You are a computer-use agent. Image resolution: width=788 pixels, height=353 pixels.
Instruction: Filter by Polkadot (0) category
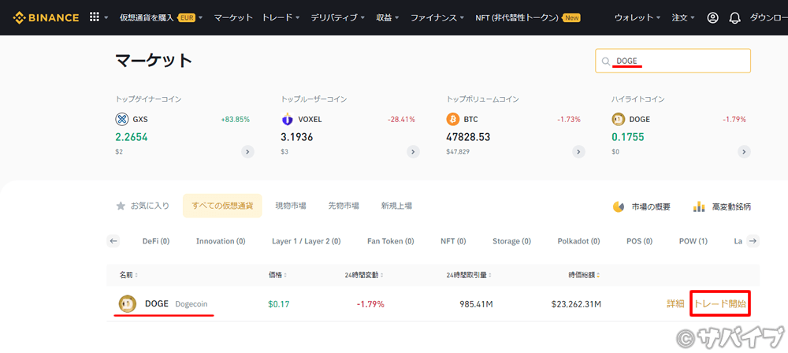[x=578, y=241]
